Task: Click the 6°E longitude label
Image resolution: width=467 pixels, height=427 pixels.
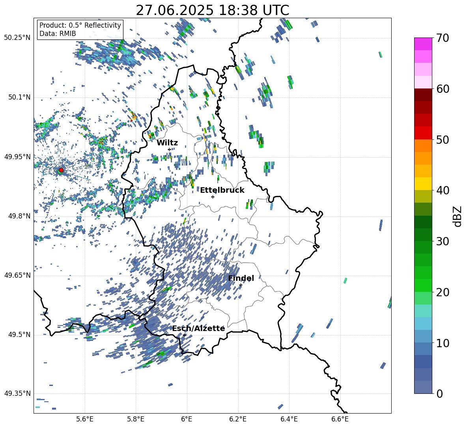Action: tap(187, 419)
